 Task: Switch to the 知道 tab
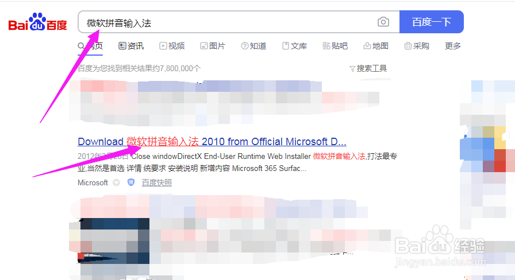click(253, 46)
